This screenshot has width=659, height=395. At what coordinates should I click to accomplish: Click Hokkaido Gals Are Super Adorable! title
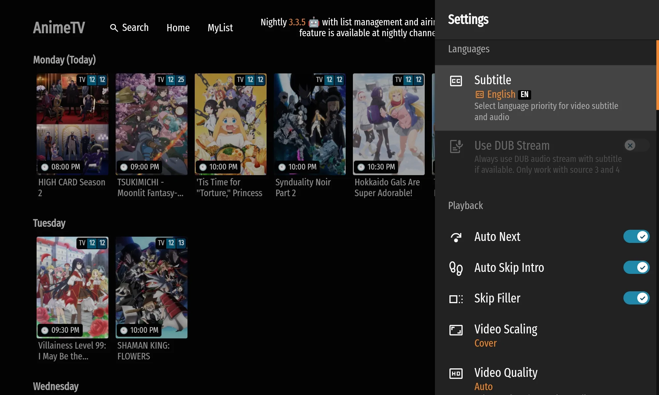coord(387,188)
